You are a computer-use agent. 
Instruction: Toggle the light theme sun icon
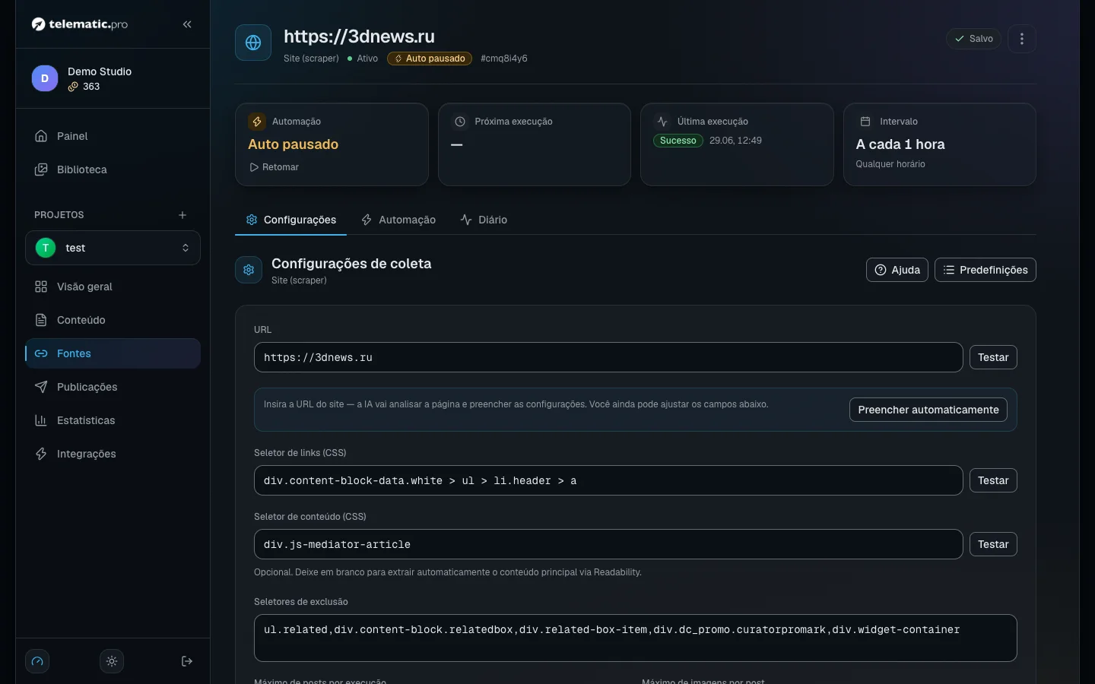coord(112,661)
